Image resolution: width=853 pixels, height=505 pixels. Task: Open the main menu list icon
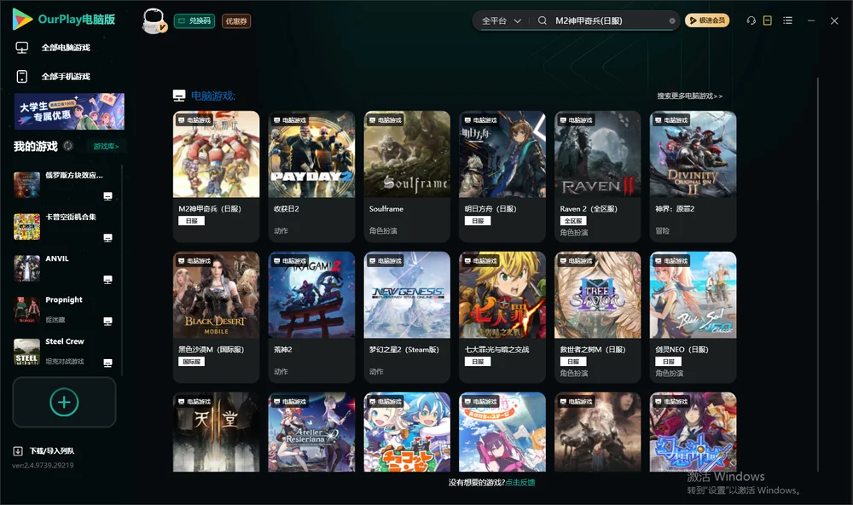click(x=787, y=20)
